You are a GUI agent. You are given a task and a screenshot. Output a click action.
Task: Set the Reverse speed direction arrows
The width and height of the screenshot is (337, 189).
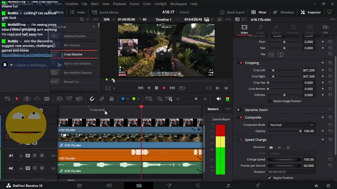(x=279, y=148)
